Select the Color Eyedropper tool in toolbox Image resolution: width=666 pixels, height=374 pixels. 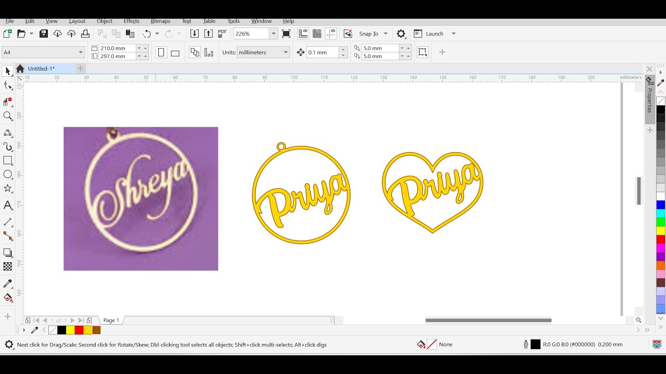pyautogui.click(x=7, y=284)
